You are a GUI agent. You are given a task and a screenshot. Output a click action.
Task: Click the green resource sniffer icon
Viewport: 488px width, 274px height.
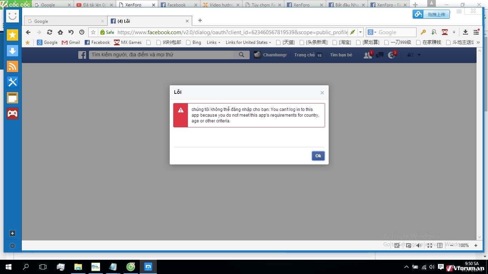434,32
